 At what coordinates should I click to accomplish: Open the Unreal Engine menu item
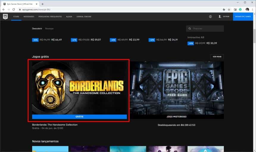click(84, 17)
